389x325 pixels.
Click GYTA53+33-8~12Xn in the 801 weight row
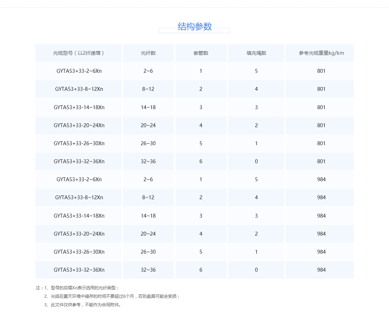coord(79,89)
